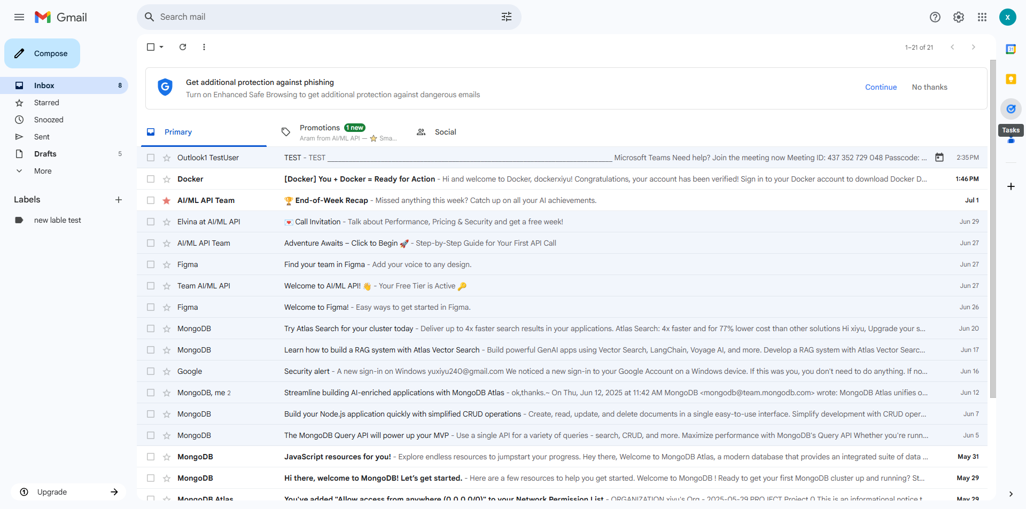Select the Welcome to Figma email checkbox
The width and height of the screenshot is (1026, 509).
point(151,307)
